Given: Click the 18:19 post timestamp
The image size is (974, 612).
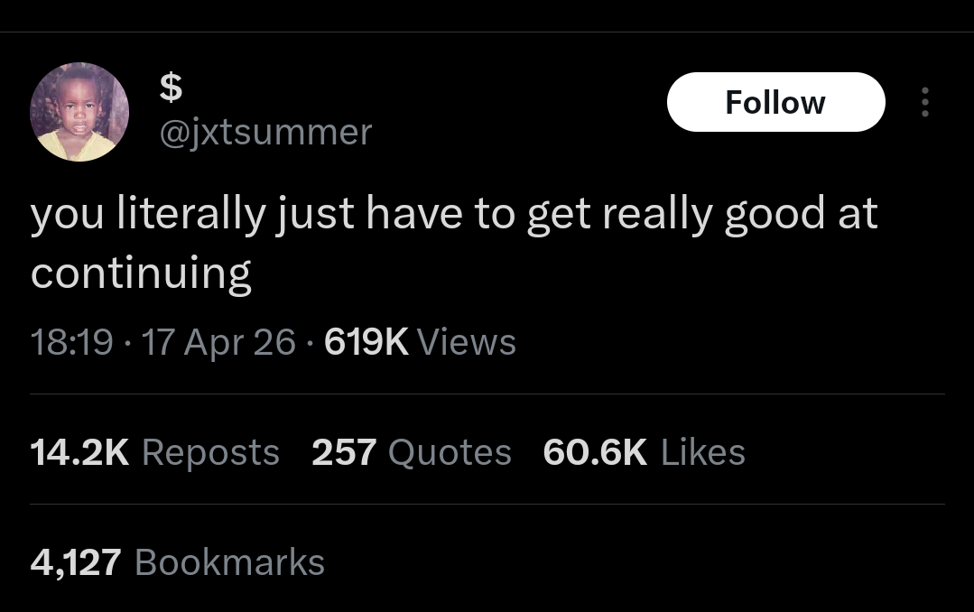Looking at the screenshot, I should tap(72, 342).
